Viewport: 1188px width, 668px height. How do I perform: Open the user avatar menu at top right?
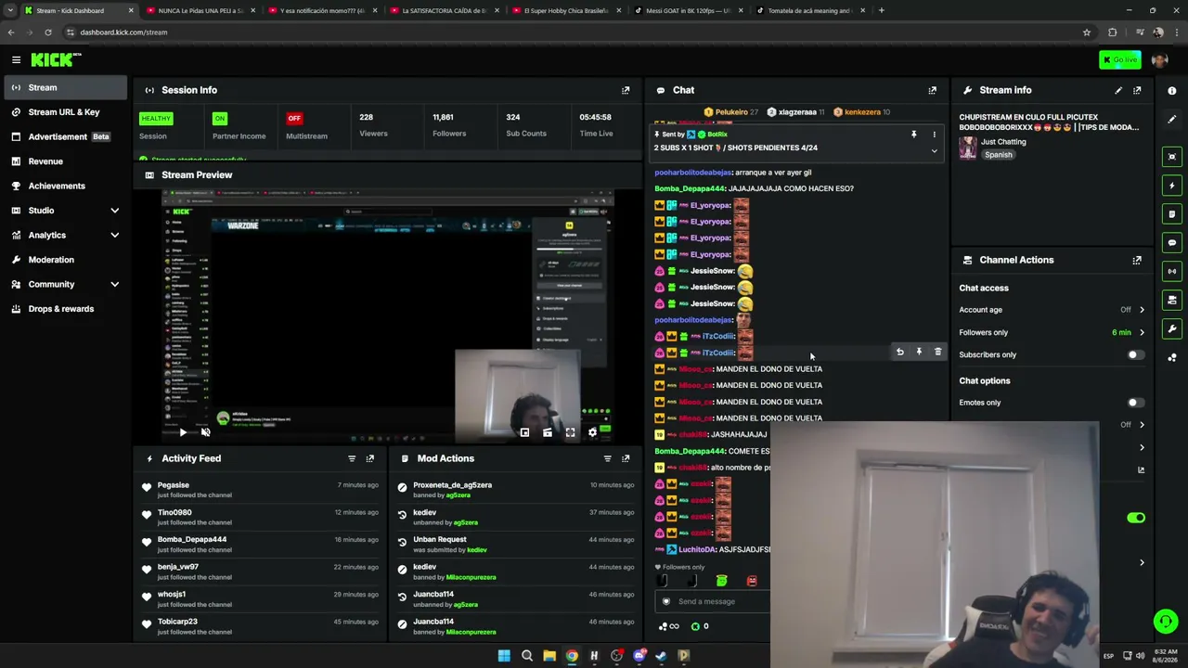click(x=1159, y=60)
